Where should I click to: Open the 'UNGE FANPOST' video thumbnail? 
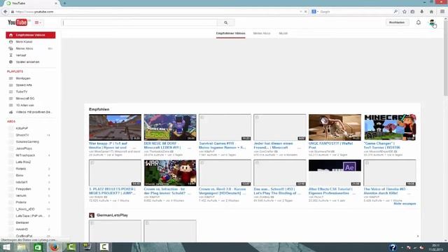[x=335, y=127]
